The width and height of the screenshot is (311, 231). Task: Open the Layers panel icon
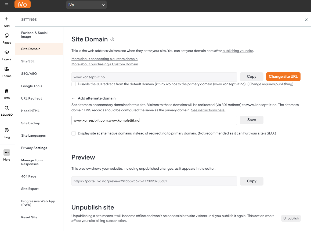pyautogui.click(x=7, y=52)
